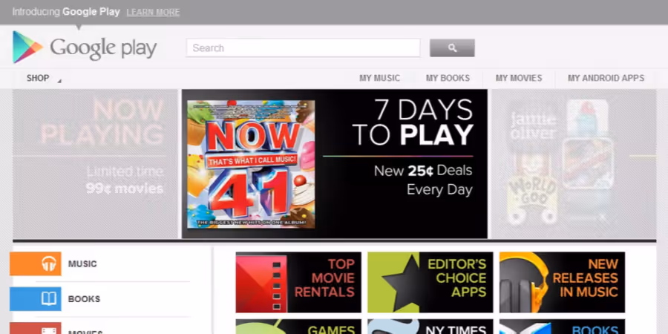This screenshot has width=668, height=334.
Task: Click the Google play wordmark
Action: pyautogui.click(x=103, y=48)
